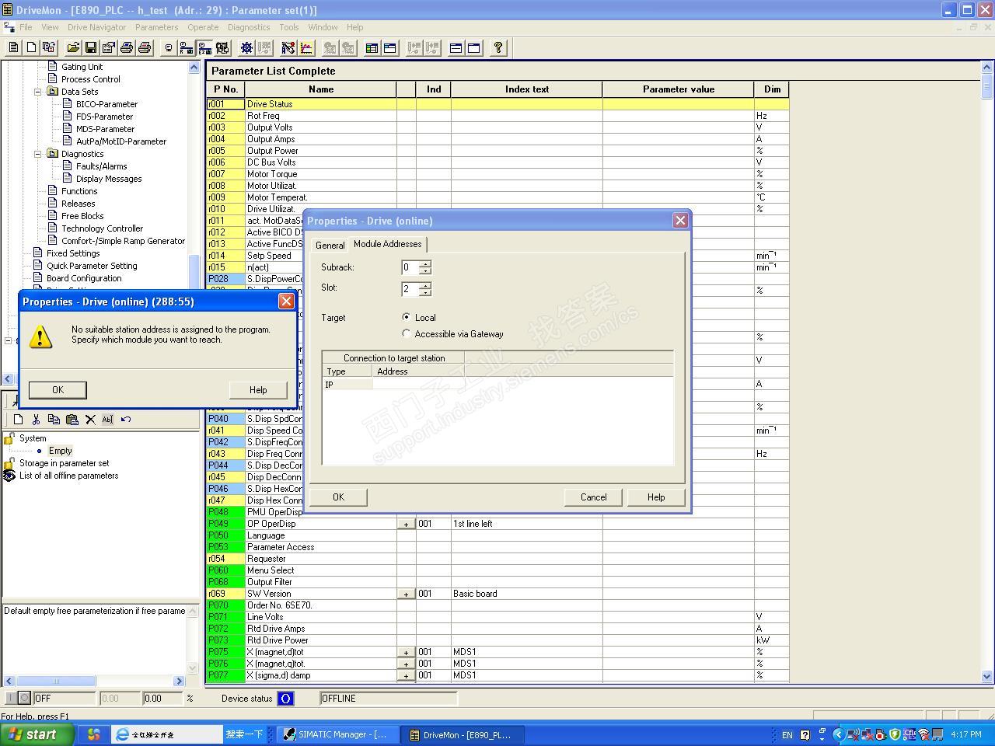The image size is (995, 746).
Task: Expand index for P049 OP OperDisp
Action: 406,525
